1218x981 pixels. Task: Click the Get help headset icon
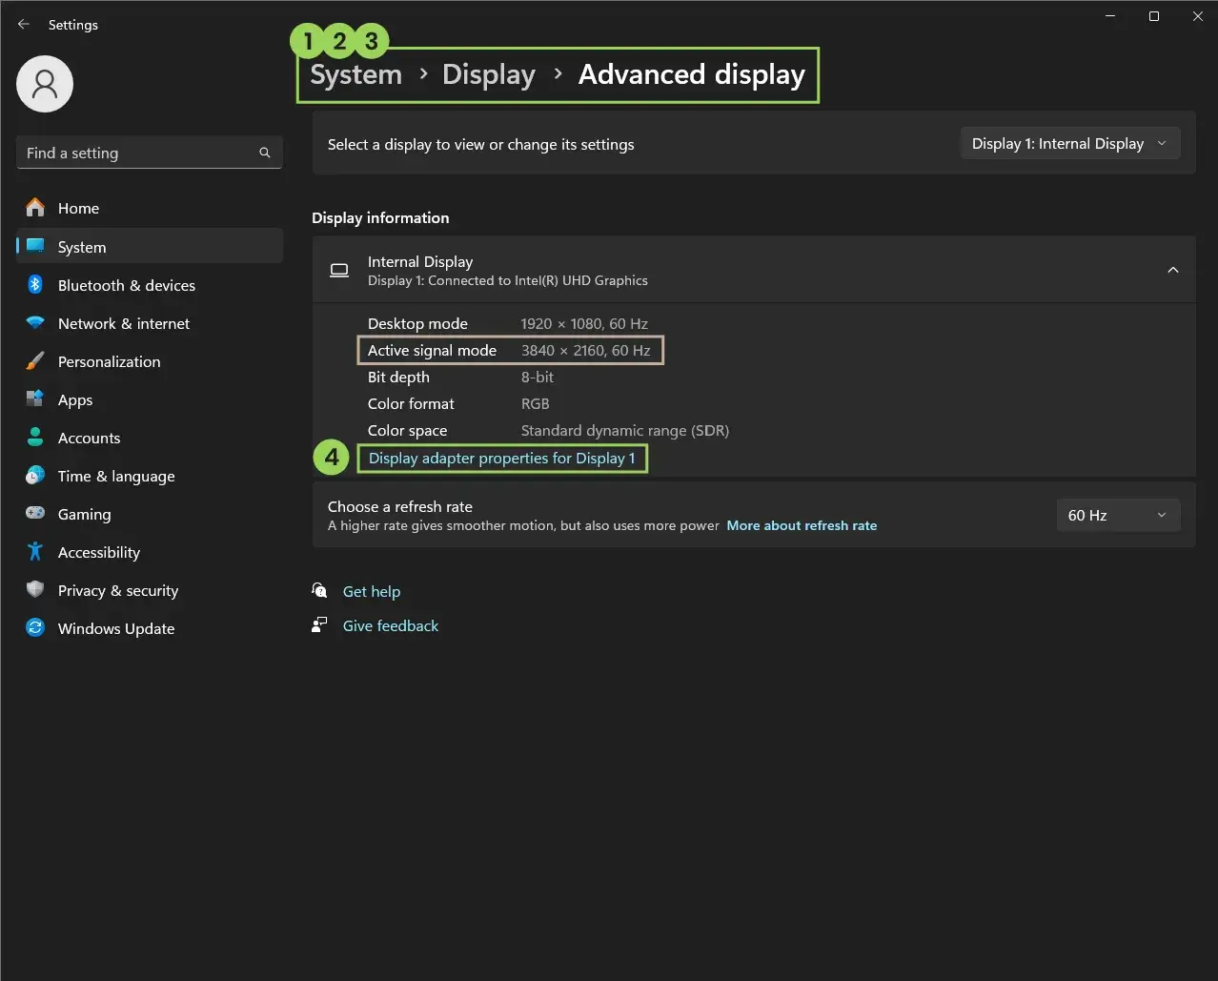tap(320, 590)
